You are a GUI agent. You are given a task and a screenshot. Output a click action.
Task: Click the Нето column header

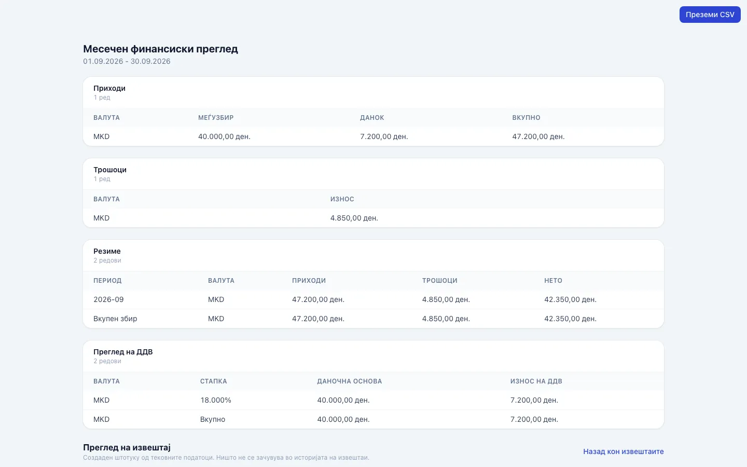pyautogui.click(x=553, y=281)
